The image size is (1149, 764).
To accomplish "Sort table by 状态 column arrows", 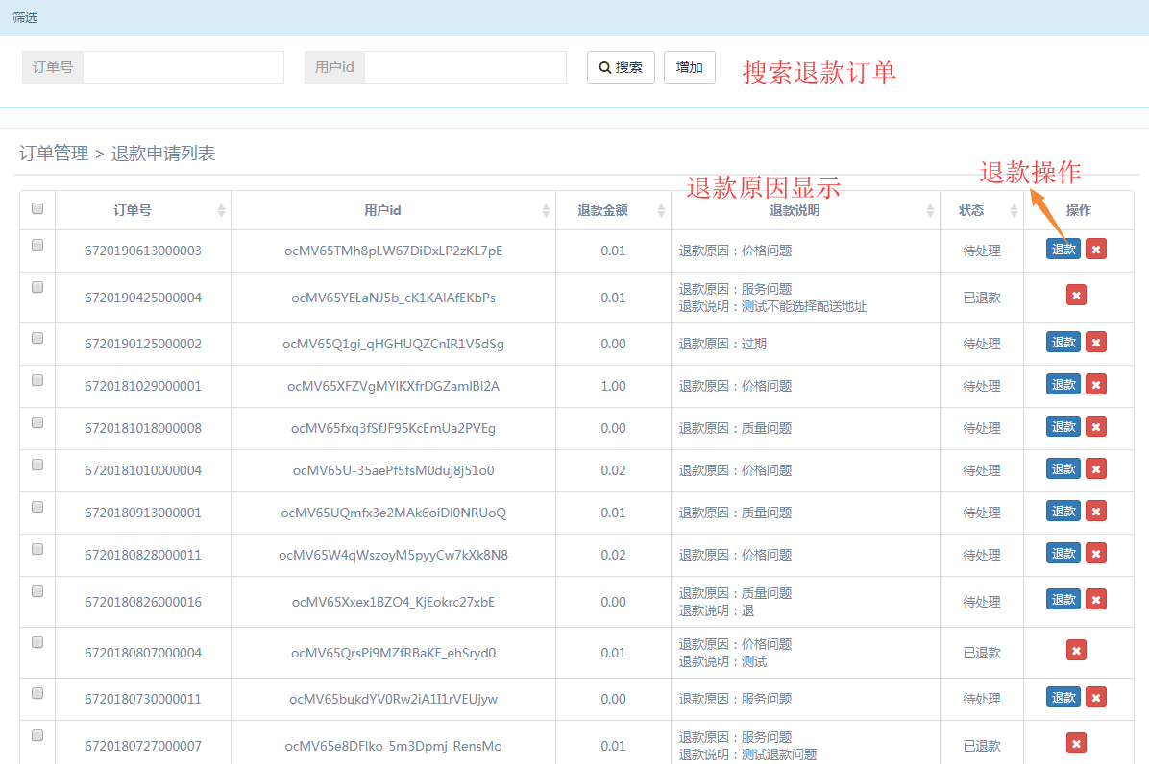I will 1014,211.
